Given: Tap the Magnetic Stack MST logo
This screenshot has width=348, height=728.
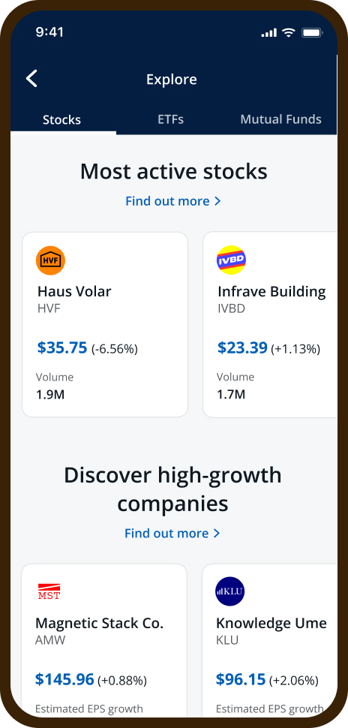Looking at the screenshot, I should point(49,591).
